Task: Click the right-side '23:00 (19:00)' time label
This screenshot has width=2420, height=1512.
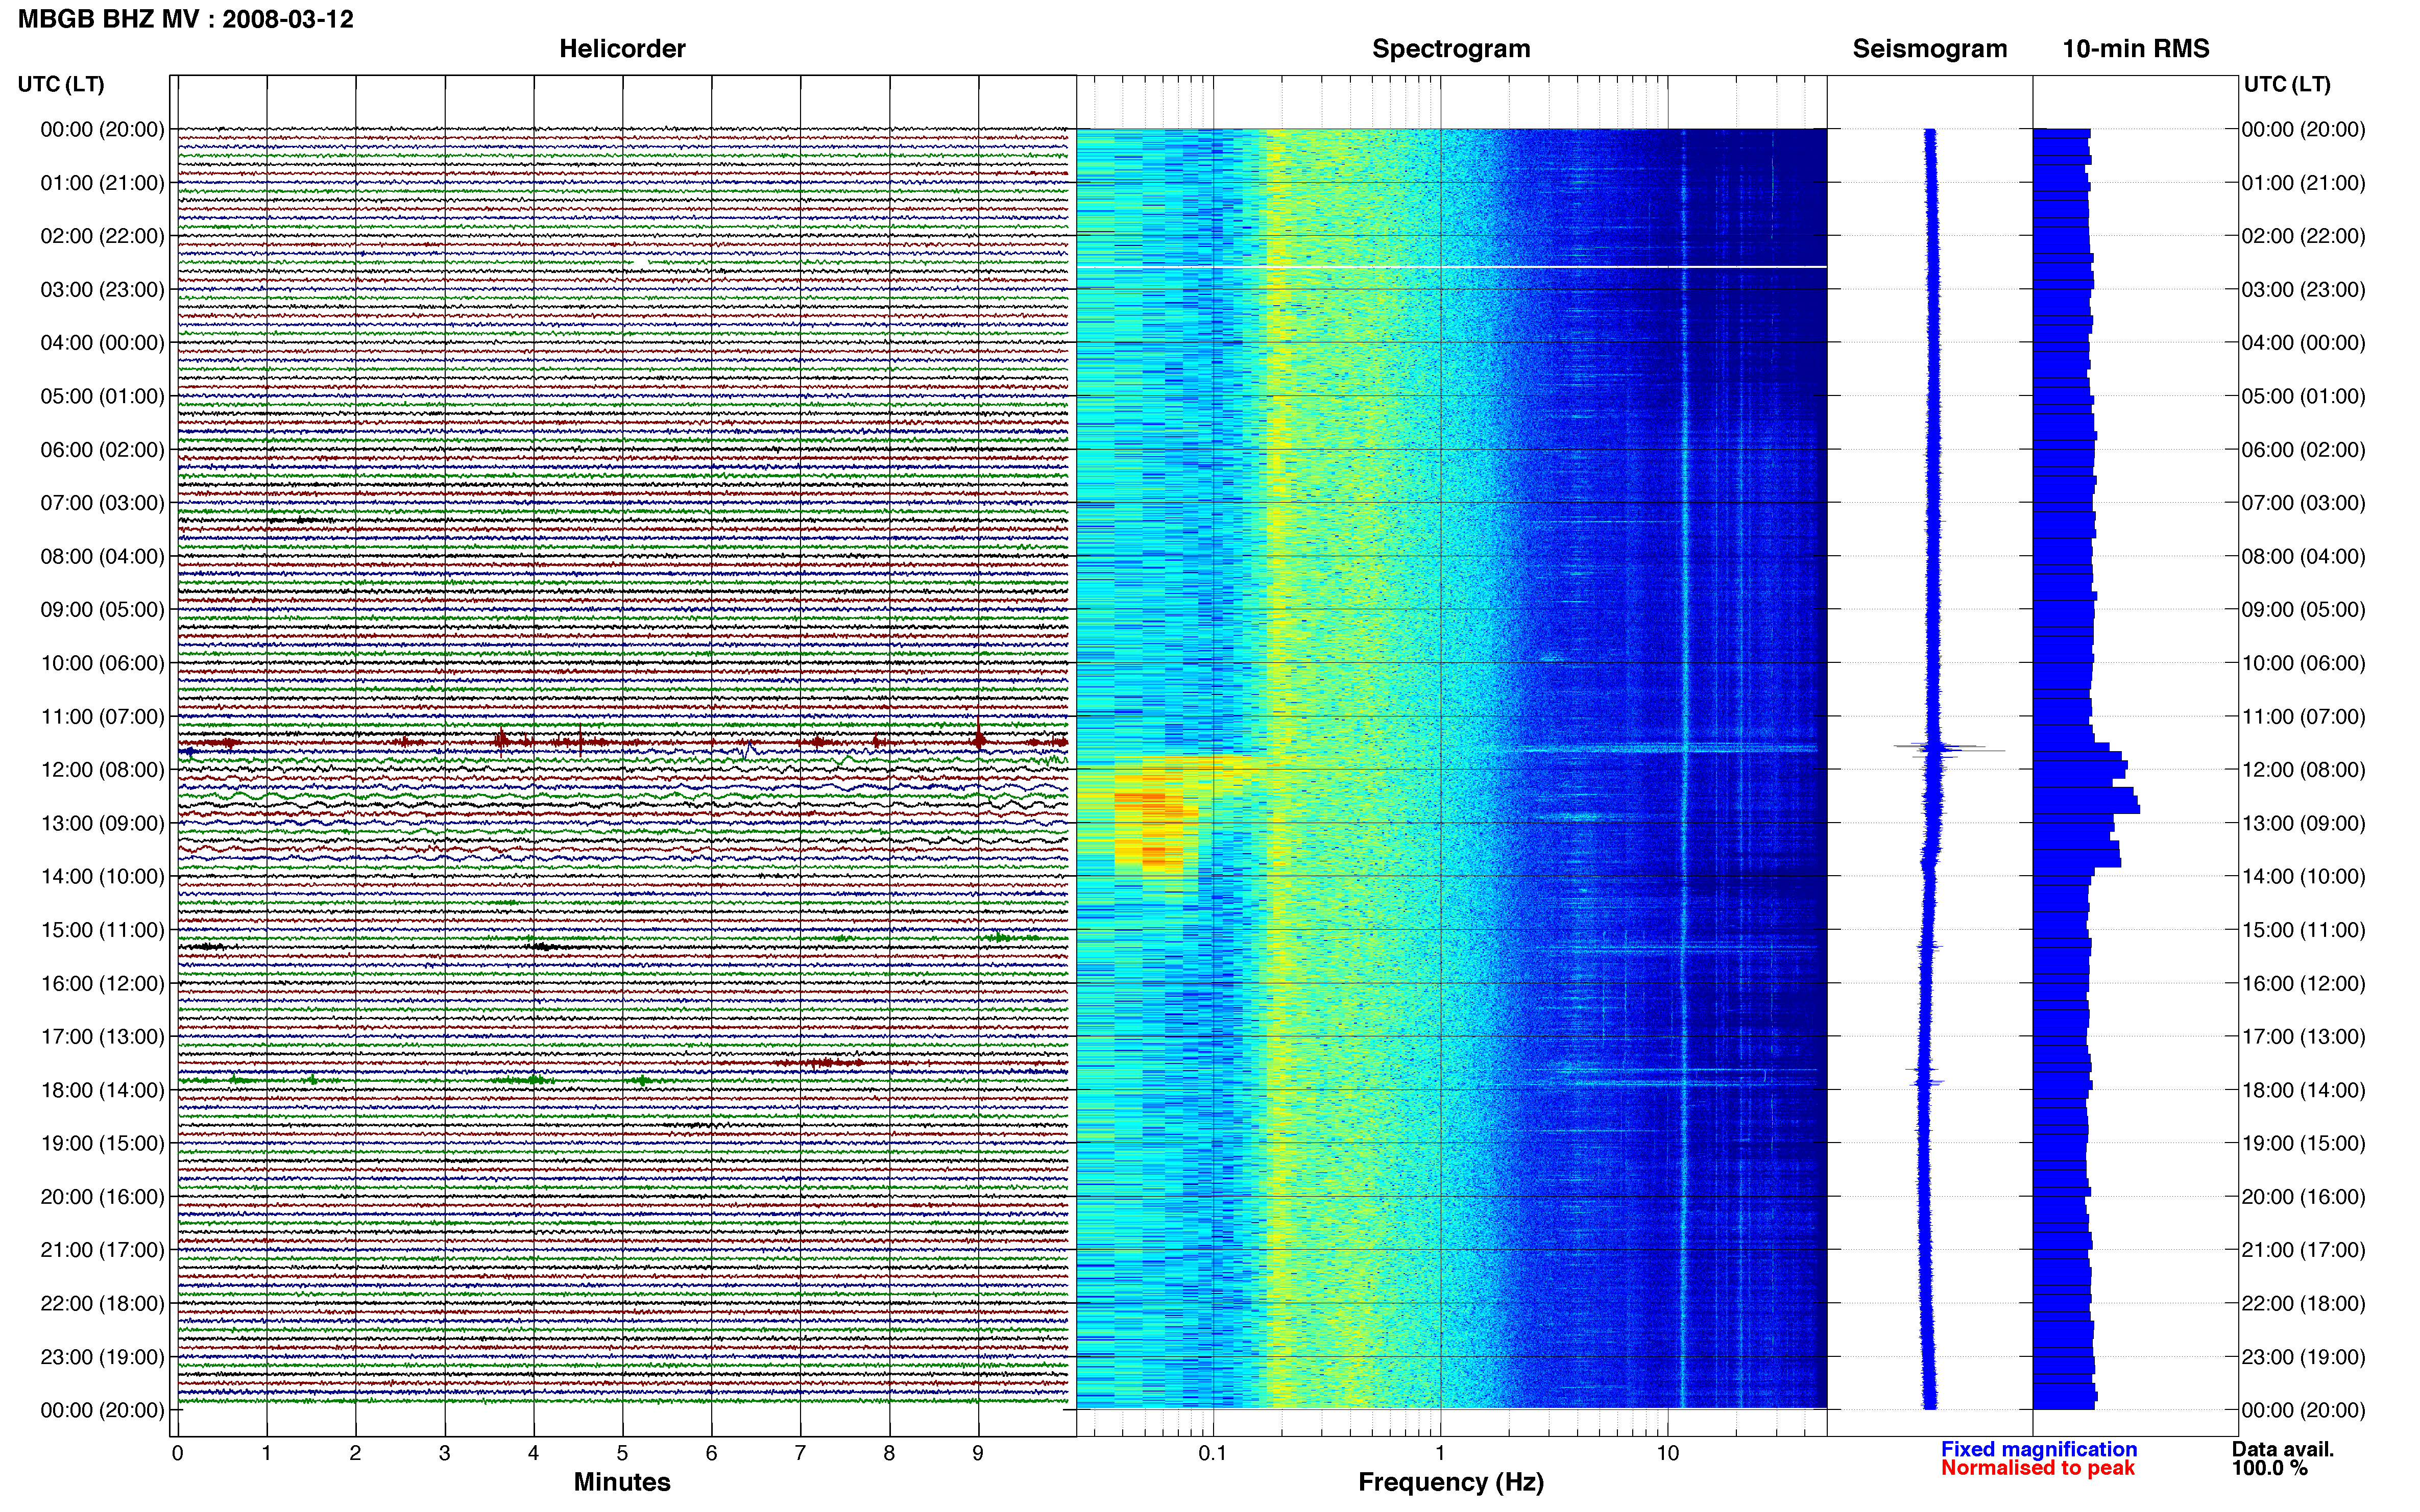Action: [x=2303, y=1357]
